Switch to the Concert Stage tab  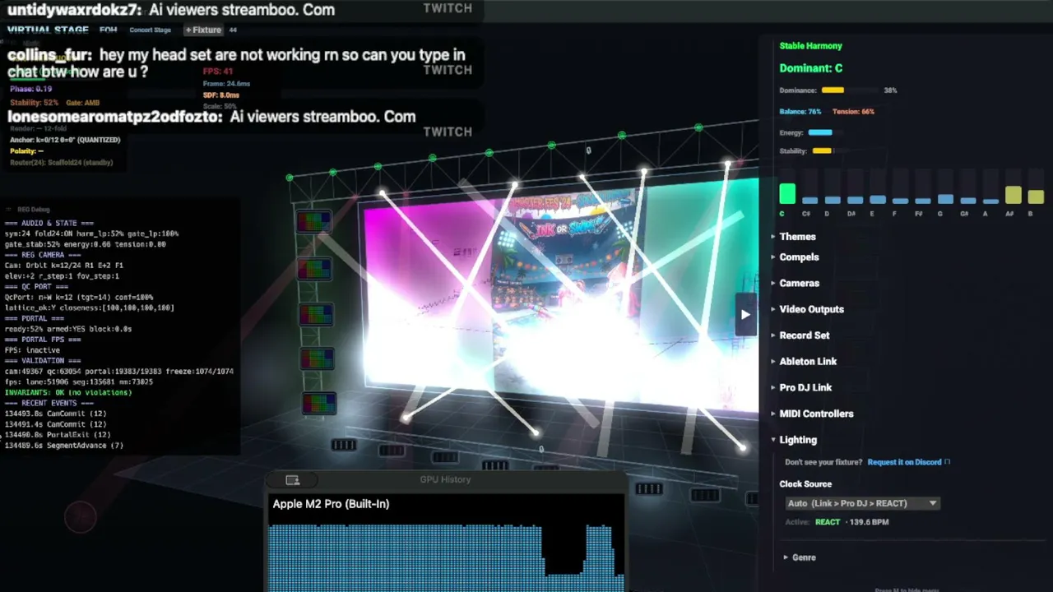[x=150, y=30]
